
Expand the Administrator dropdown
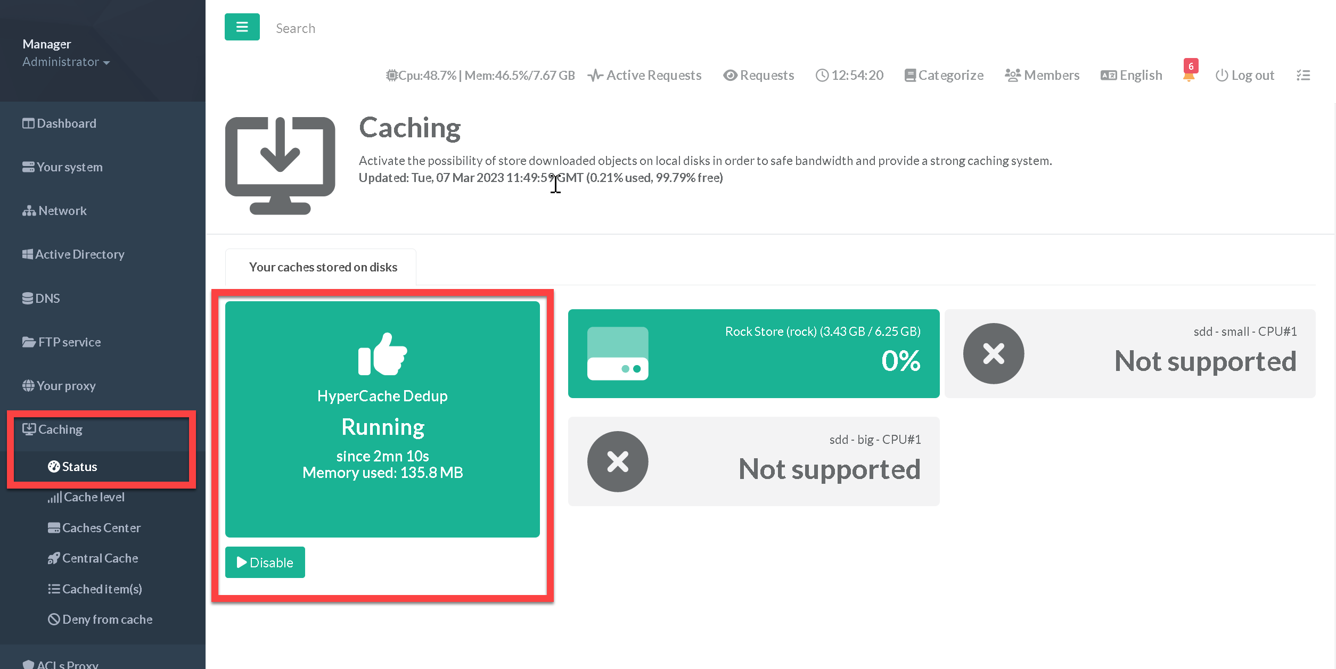[66, 62]
